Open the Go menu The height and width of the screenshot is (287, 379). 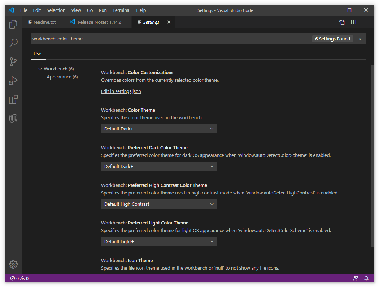(90, 10)
